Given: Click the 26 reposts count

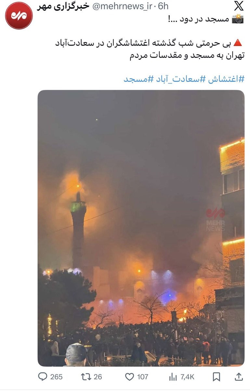Looking at the screenshot, I should point(98,377).
